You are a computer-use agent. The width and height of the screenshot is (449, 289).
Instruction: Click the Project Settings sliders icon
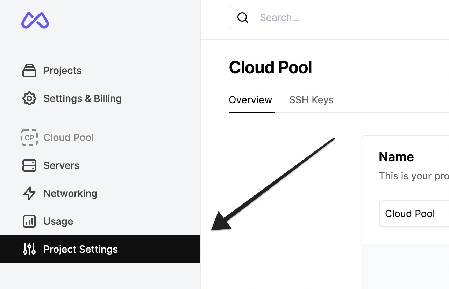(x=29, y=249)
